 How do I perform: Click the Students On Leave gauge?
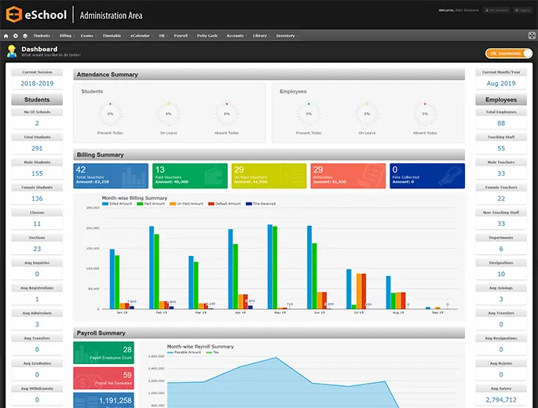pos(168,114)
